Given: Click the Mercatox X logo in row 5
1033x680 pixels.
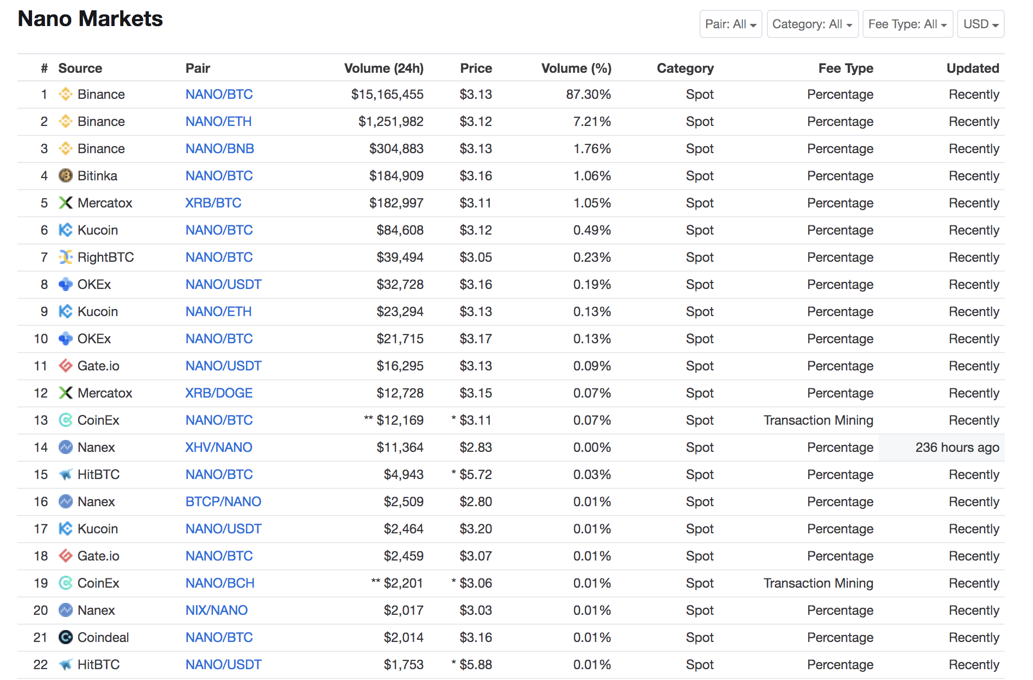Looking at the screenshot, I should 66,203.
